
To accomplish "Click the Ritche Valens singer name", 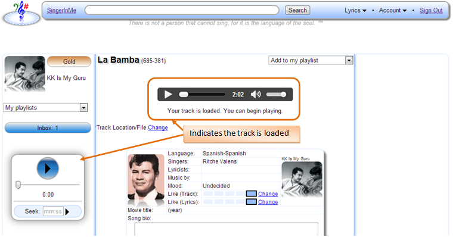I will click(x=219, y=161).
